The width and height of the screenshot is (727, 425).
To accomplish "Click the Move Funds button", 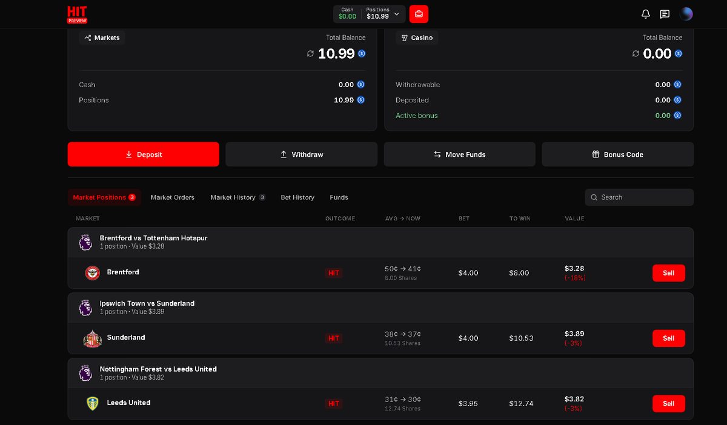I will (x=459, y=154).
